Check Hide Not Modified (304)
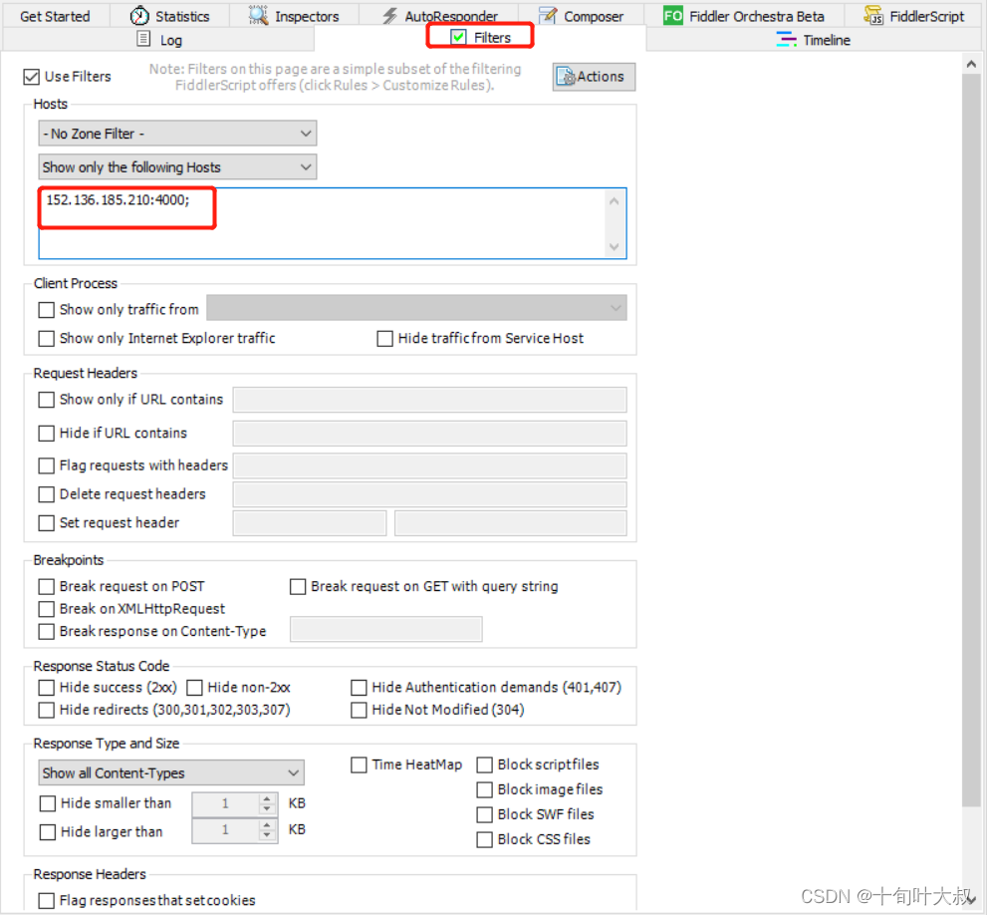This screenshot has width=987, height=915. (x=359, y=711)
